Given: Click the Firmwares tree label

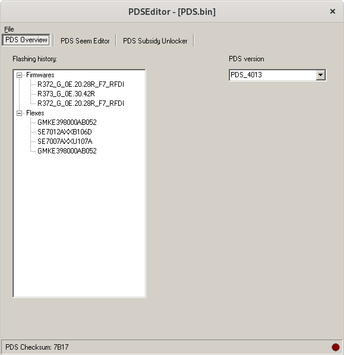Looking at the screenshot, I should (40, 75).
